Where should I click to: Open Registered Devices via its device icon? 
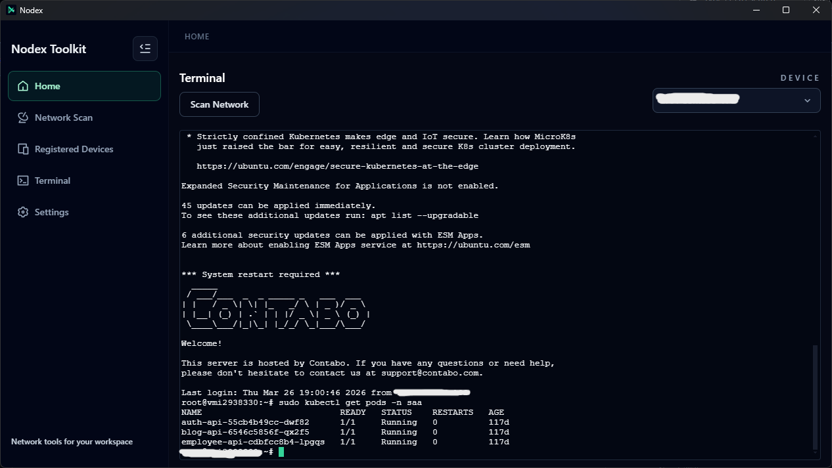(x=22, y=149)
